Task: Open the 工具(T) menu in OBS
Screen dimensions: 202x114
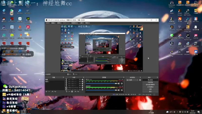Action: coord(81,23)
